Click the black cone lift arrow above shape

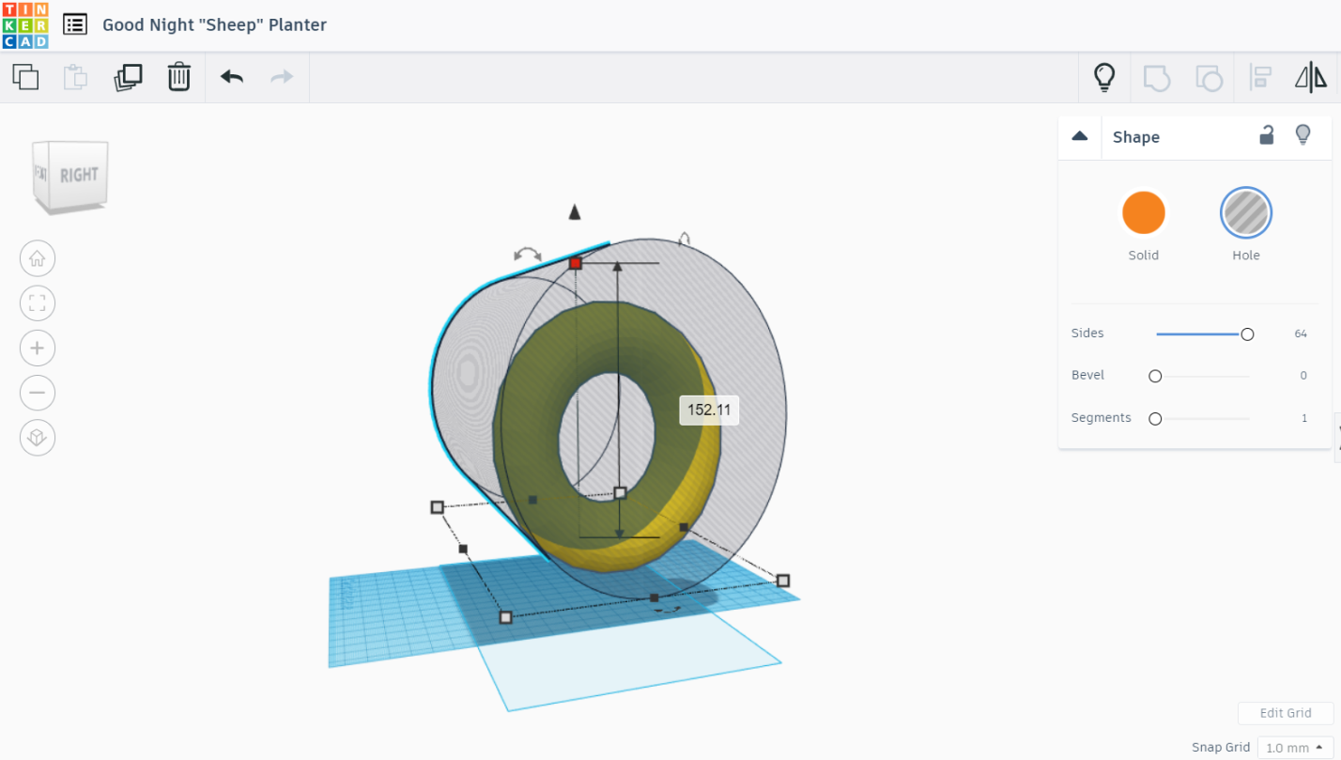575,212
